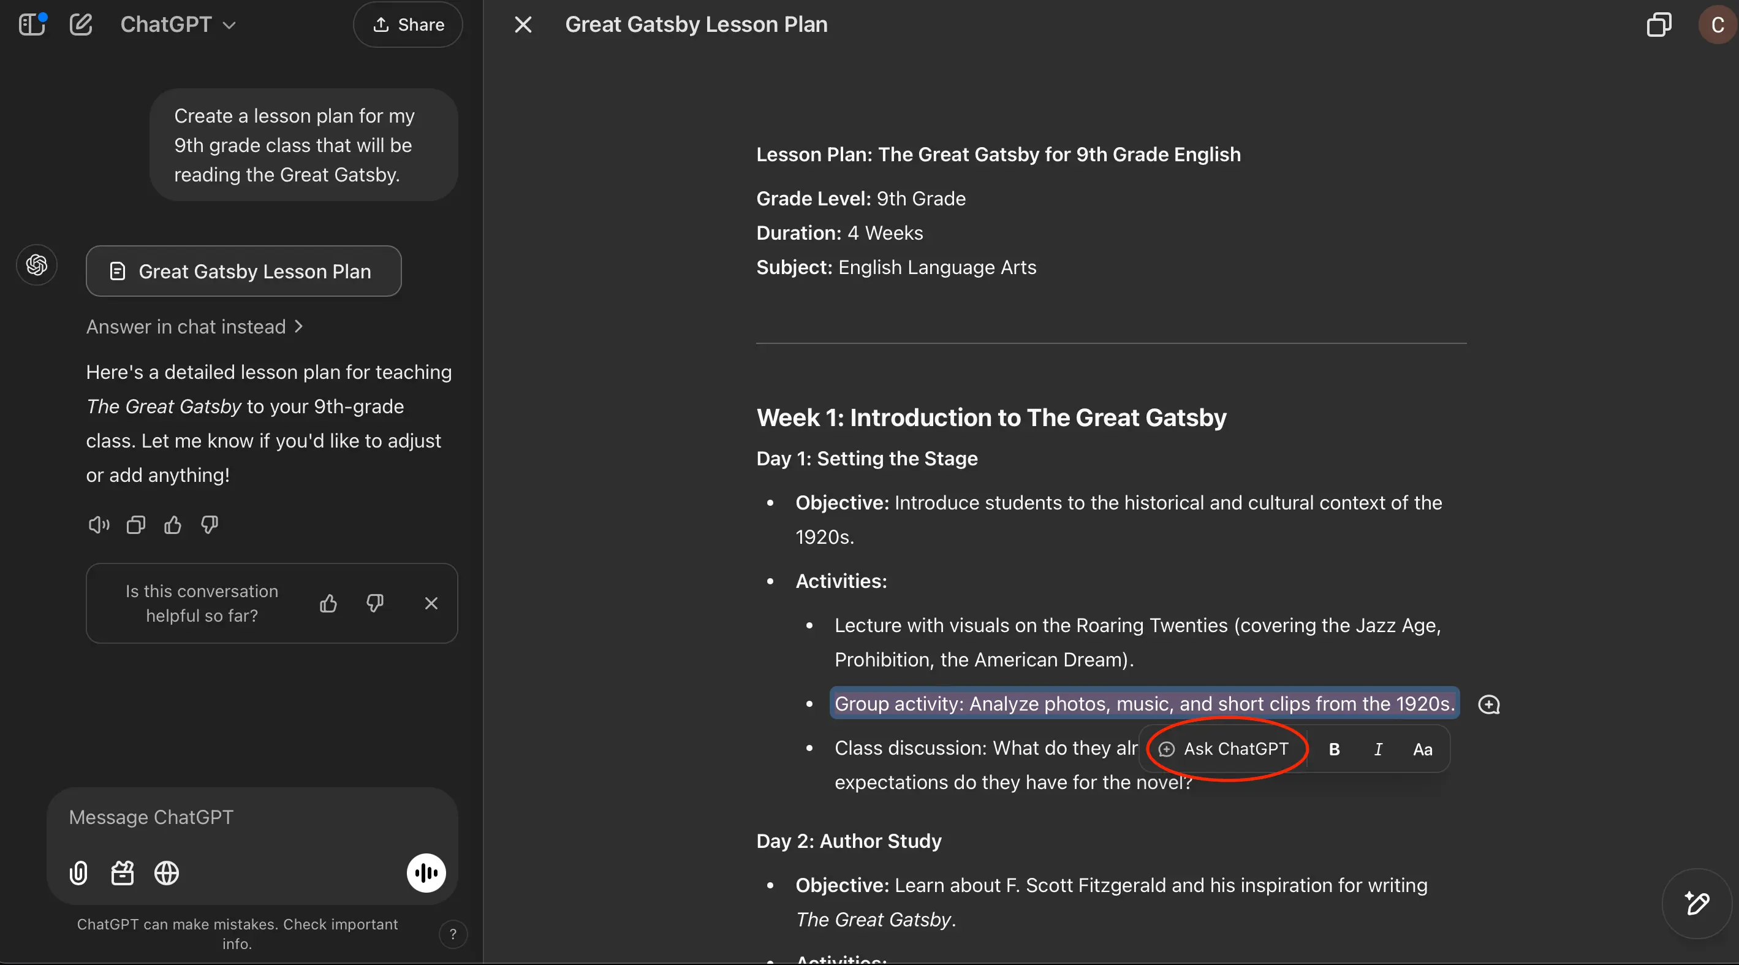Toggle the sidebar panel icon

click(x=31, y=25)
